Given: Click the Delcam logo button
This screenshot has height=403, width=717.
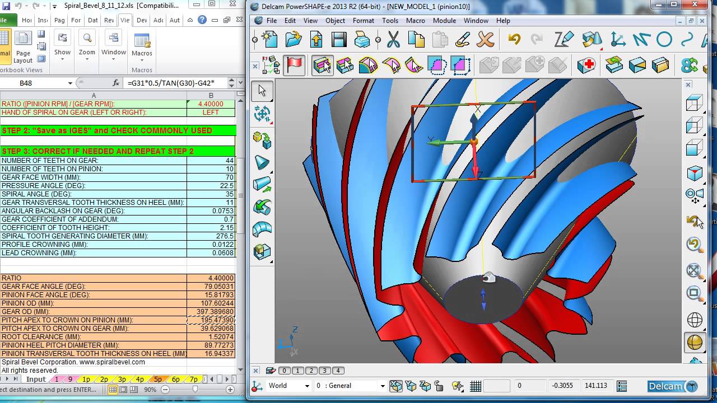Looking at the screenshot, I should point(673,386).
